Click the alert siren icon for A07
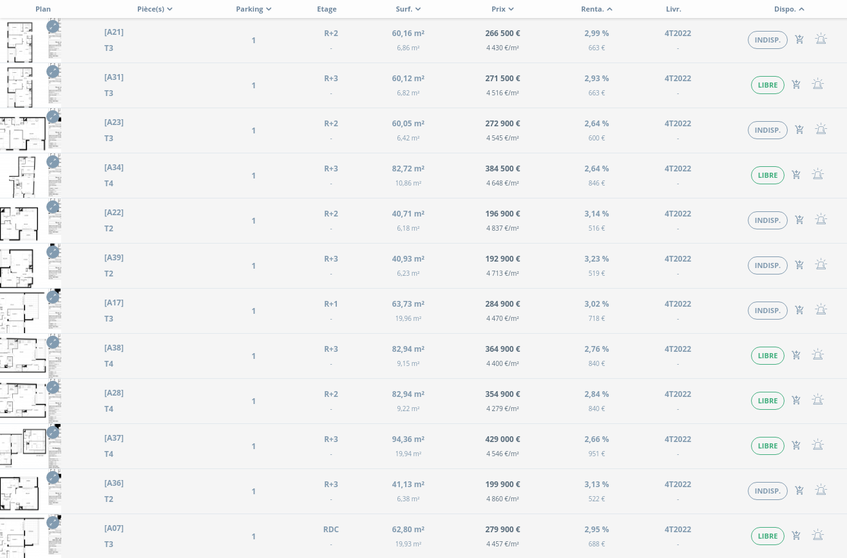 pos(818,535)
